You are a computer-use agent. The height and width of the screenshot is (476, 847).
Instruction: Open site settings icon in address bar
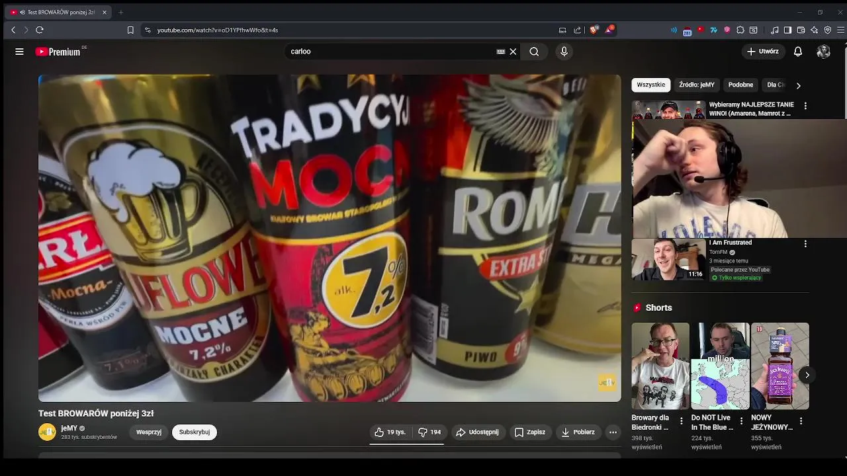pos(148,30)
